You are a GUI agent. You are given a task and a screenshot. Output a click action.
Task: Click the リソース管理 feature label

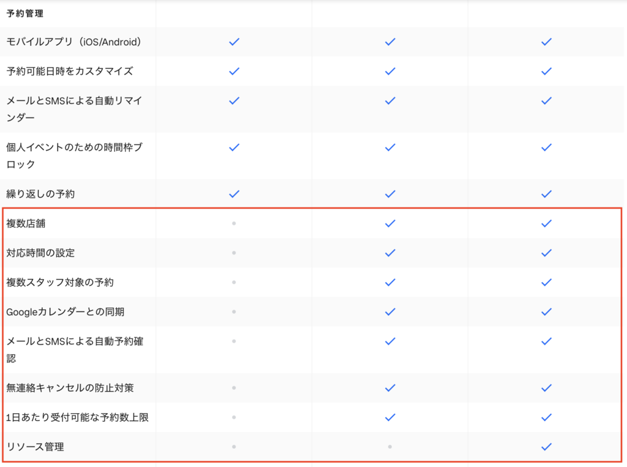(x=35, y=447)
